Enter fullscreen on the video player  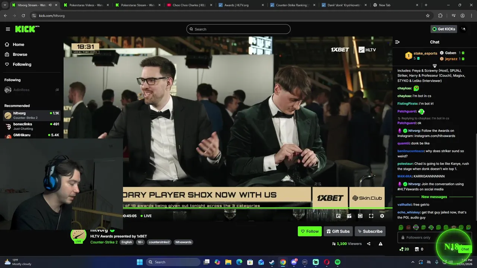click(x=371, y=216)
